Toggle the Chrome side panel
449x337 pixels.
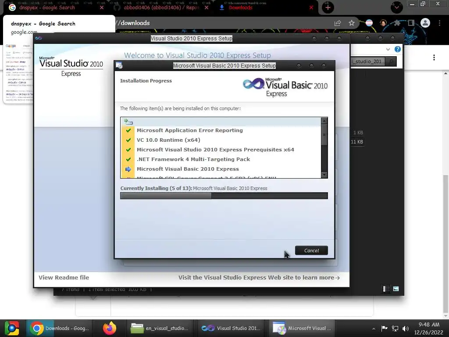411,23
